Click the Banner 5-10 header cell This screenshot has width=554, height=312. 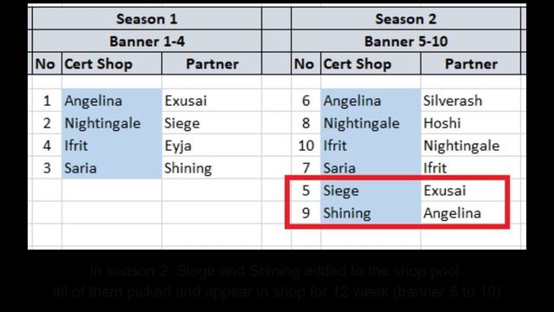[x=406, y=42]
